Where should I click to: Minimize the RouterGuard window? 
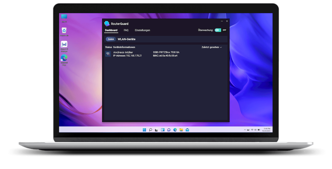pyautogui.click(x=222, y=21)
